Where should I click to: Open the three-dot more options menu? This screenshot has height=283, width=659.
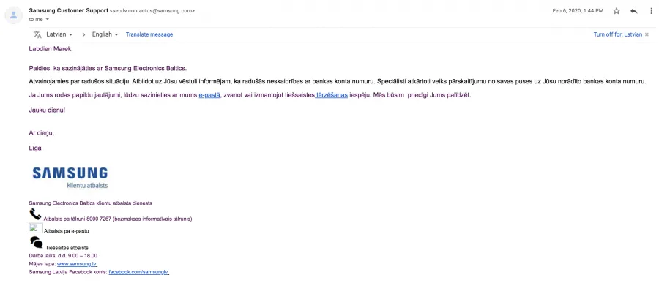click(x=651, y=11)
